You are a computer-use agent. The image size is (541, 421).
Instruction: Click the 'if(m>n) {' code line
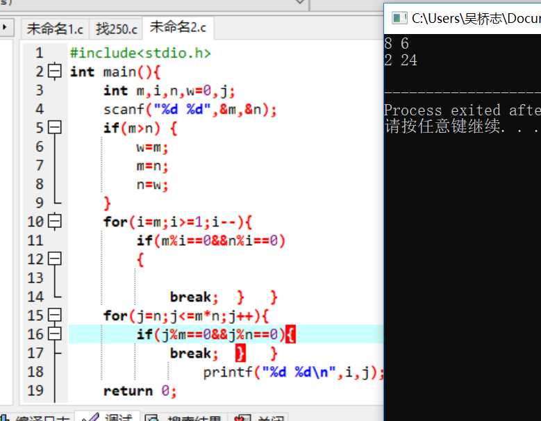(140, 128)
